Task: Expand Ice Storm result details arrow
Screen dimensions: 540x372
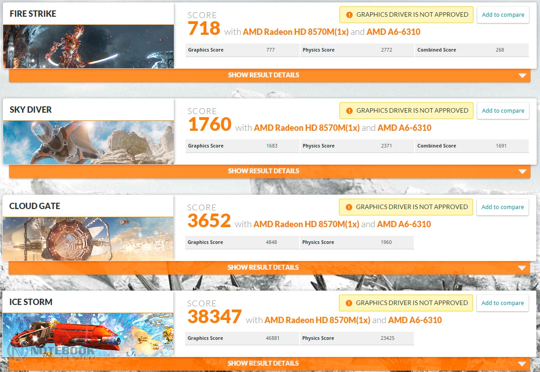Action: click(x=522, y=364)
